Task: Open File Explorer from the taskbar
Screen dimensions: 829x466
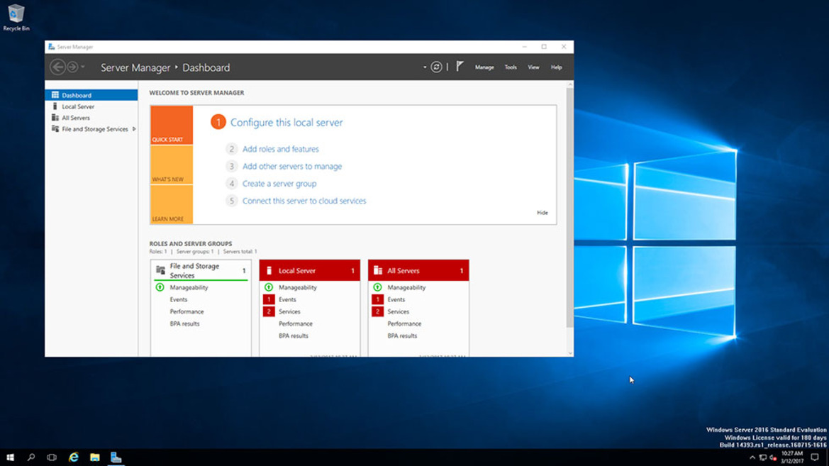Action: coord(94,457)
